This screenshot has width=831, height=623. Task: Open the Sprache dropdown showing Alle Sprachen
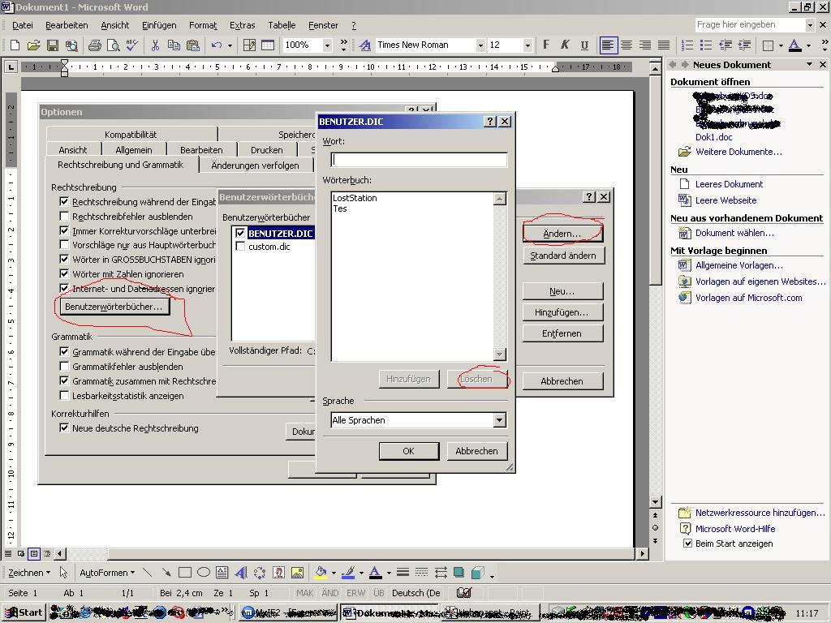click(499, 420)
